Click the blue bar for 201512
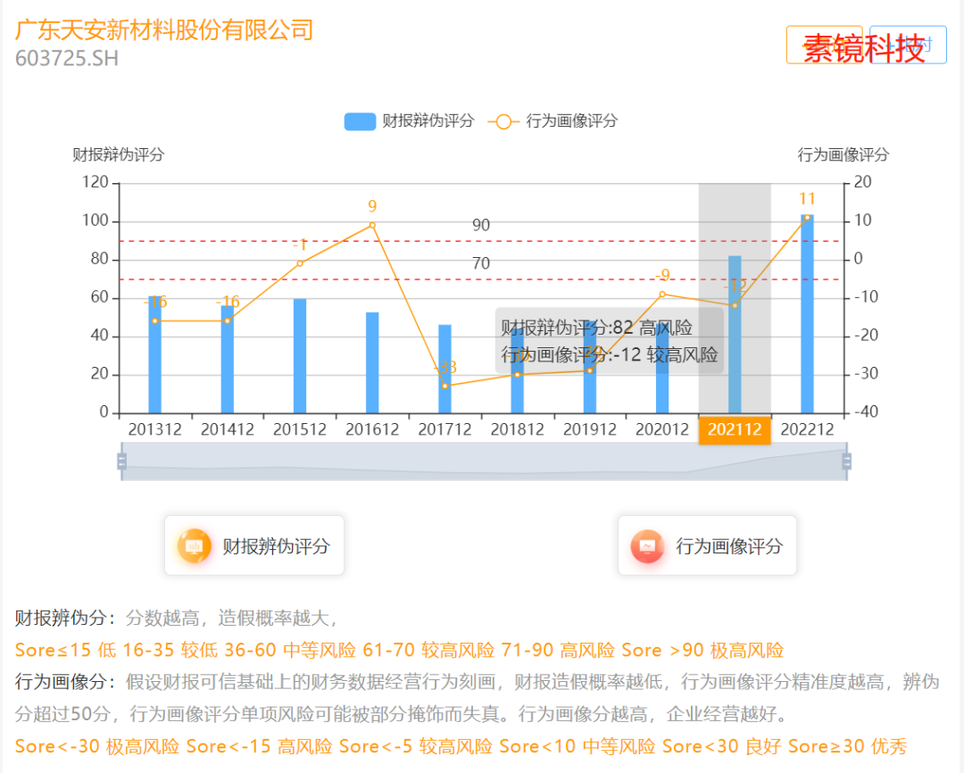 [x=300, y=356]
